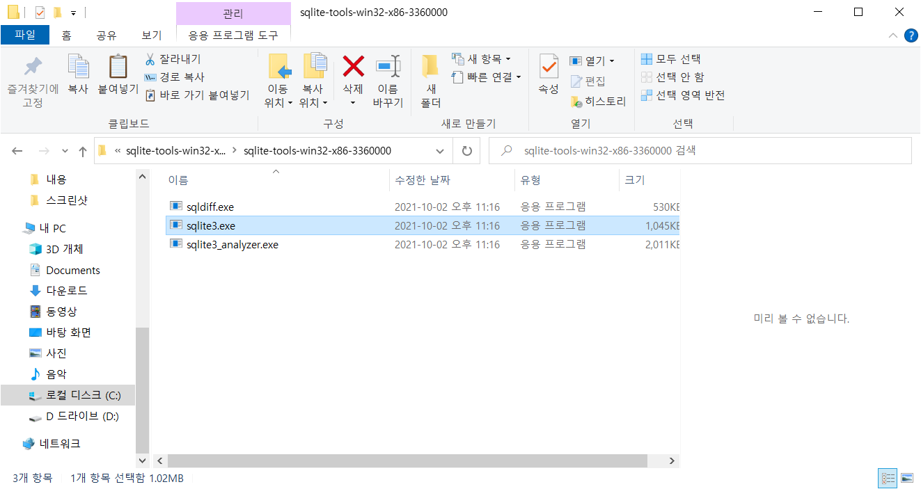Viewport: 921px width, 489px height.
Task: Open the 파일 (File) menu
Action: pyautogui.click(x=25, y=35)
